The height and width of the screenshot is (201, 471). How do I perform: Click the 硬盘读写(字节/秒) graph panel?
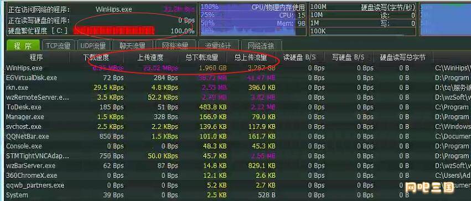click(x=363, y=19)
